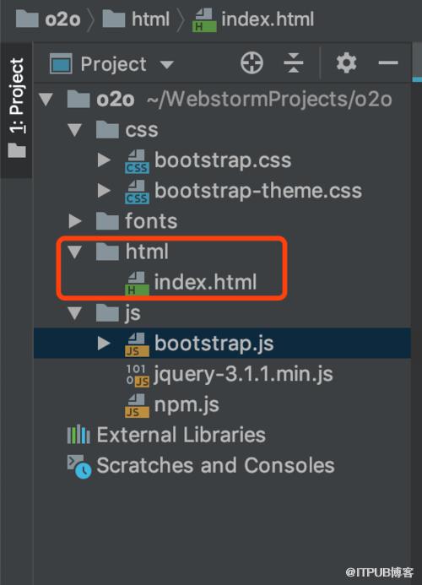Click the bootstrap.css file icon
The width and height of the screenshot is (422, 585).
pyautogui.click(x=137, y=161)
